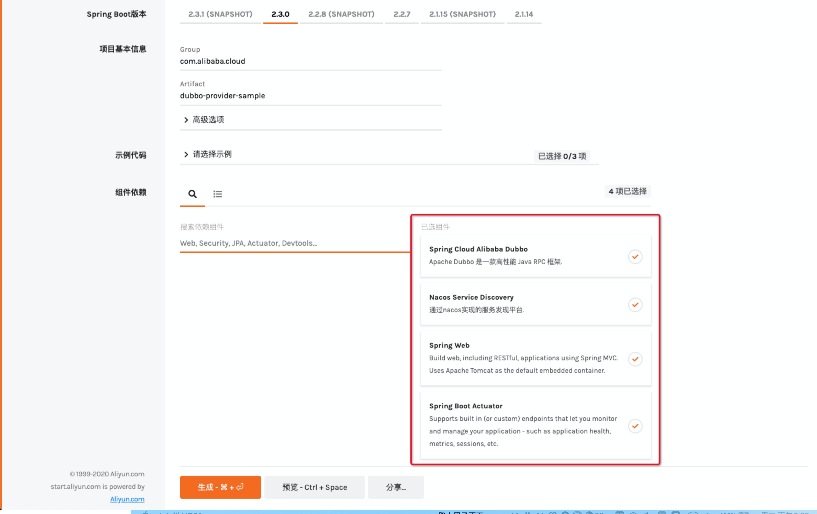
Task: Click the orange 生成 generate button
Action: coord(221,487)
